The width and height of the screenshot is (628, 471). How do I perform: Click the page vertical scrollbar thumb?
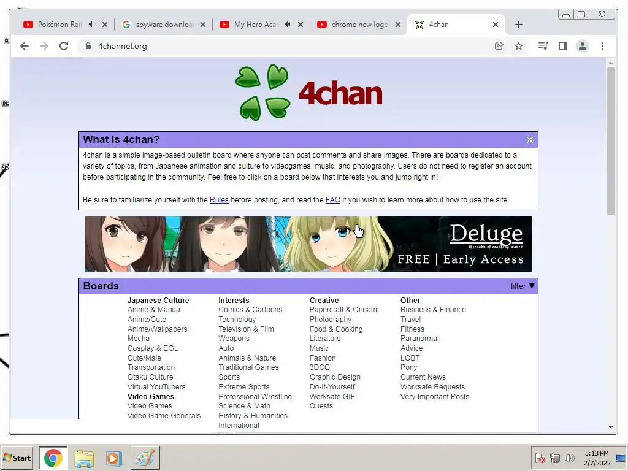coord(610,141)
